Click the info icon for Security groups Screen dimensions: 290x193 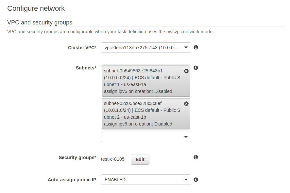coord(196,157)
